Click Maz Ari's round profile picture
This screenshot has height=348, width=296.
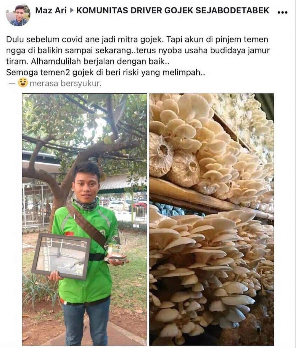[x=18, y=15]
